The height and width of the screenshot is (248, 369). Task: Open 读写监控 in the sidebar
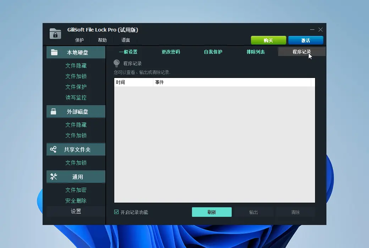(x=76, y=97)
